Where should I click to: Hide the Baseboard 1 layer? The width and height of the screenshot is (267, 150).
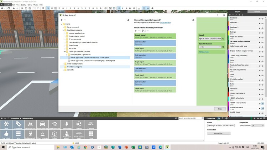(262, 19)
